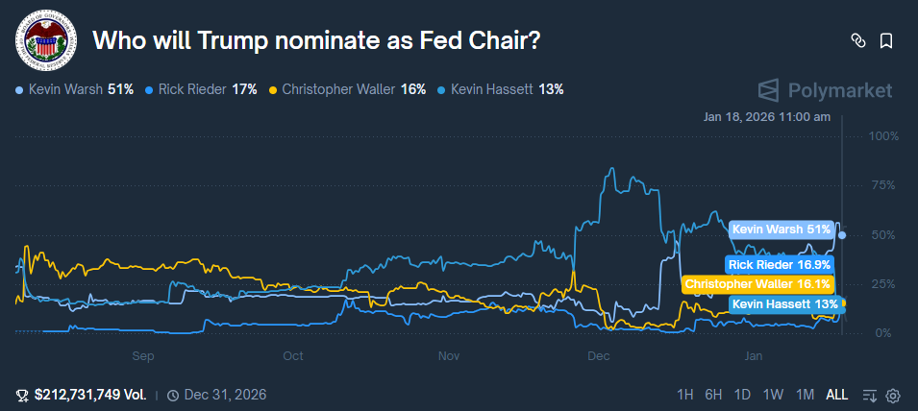Open the market title link
Screen dimensions: 918x411
click(x=315, y=40)
